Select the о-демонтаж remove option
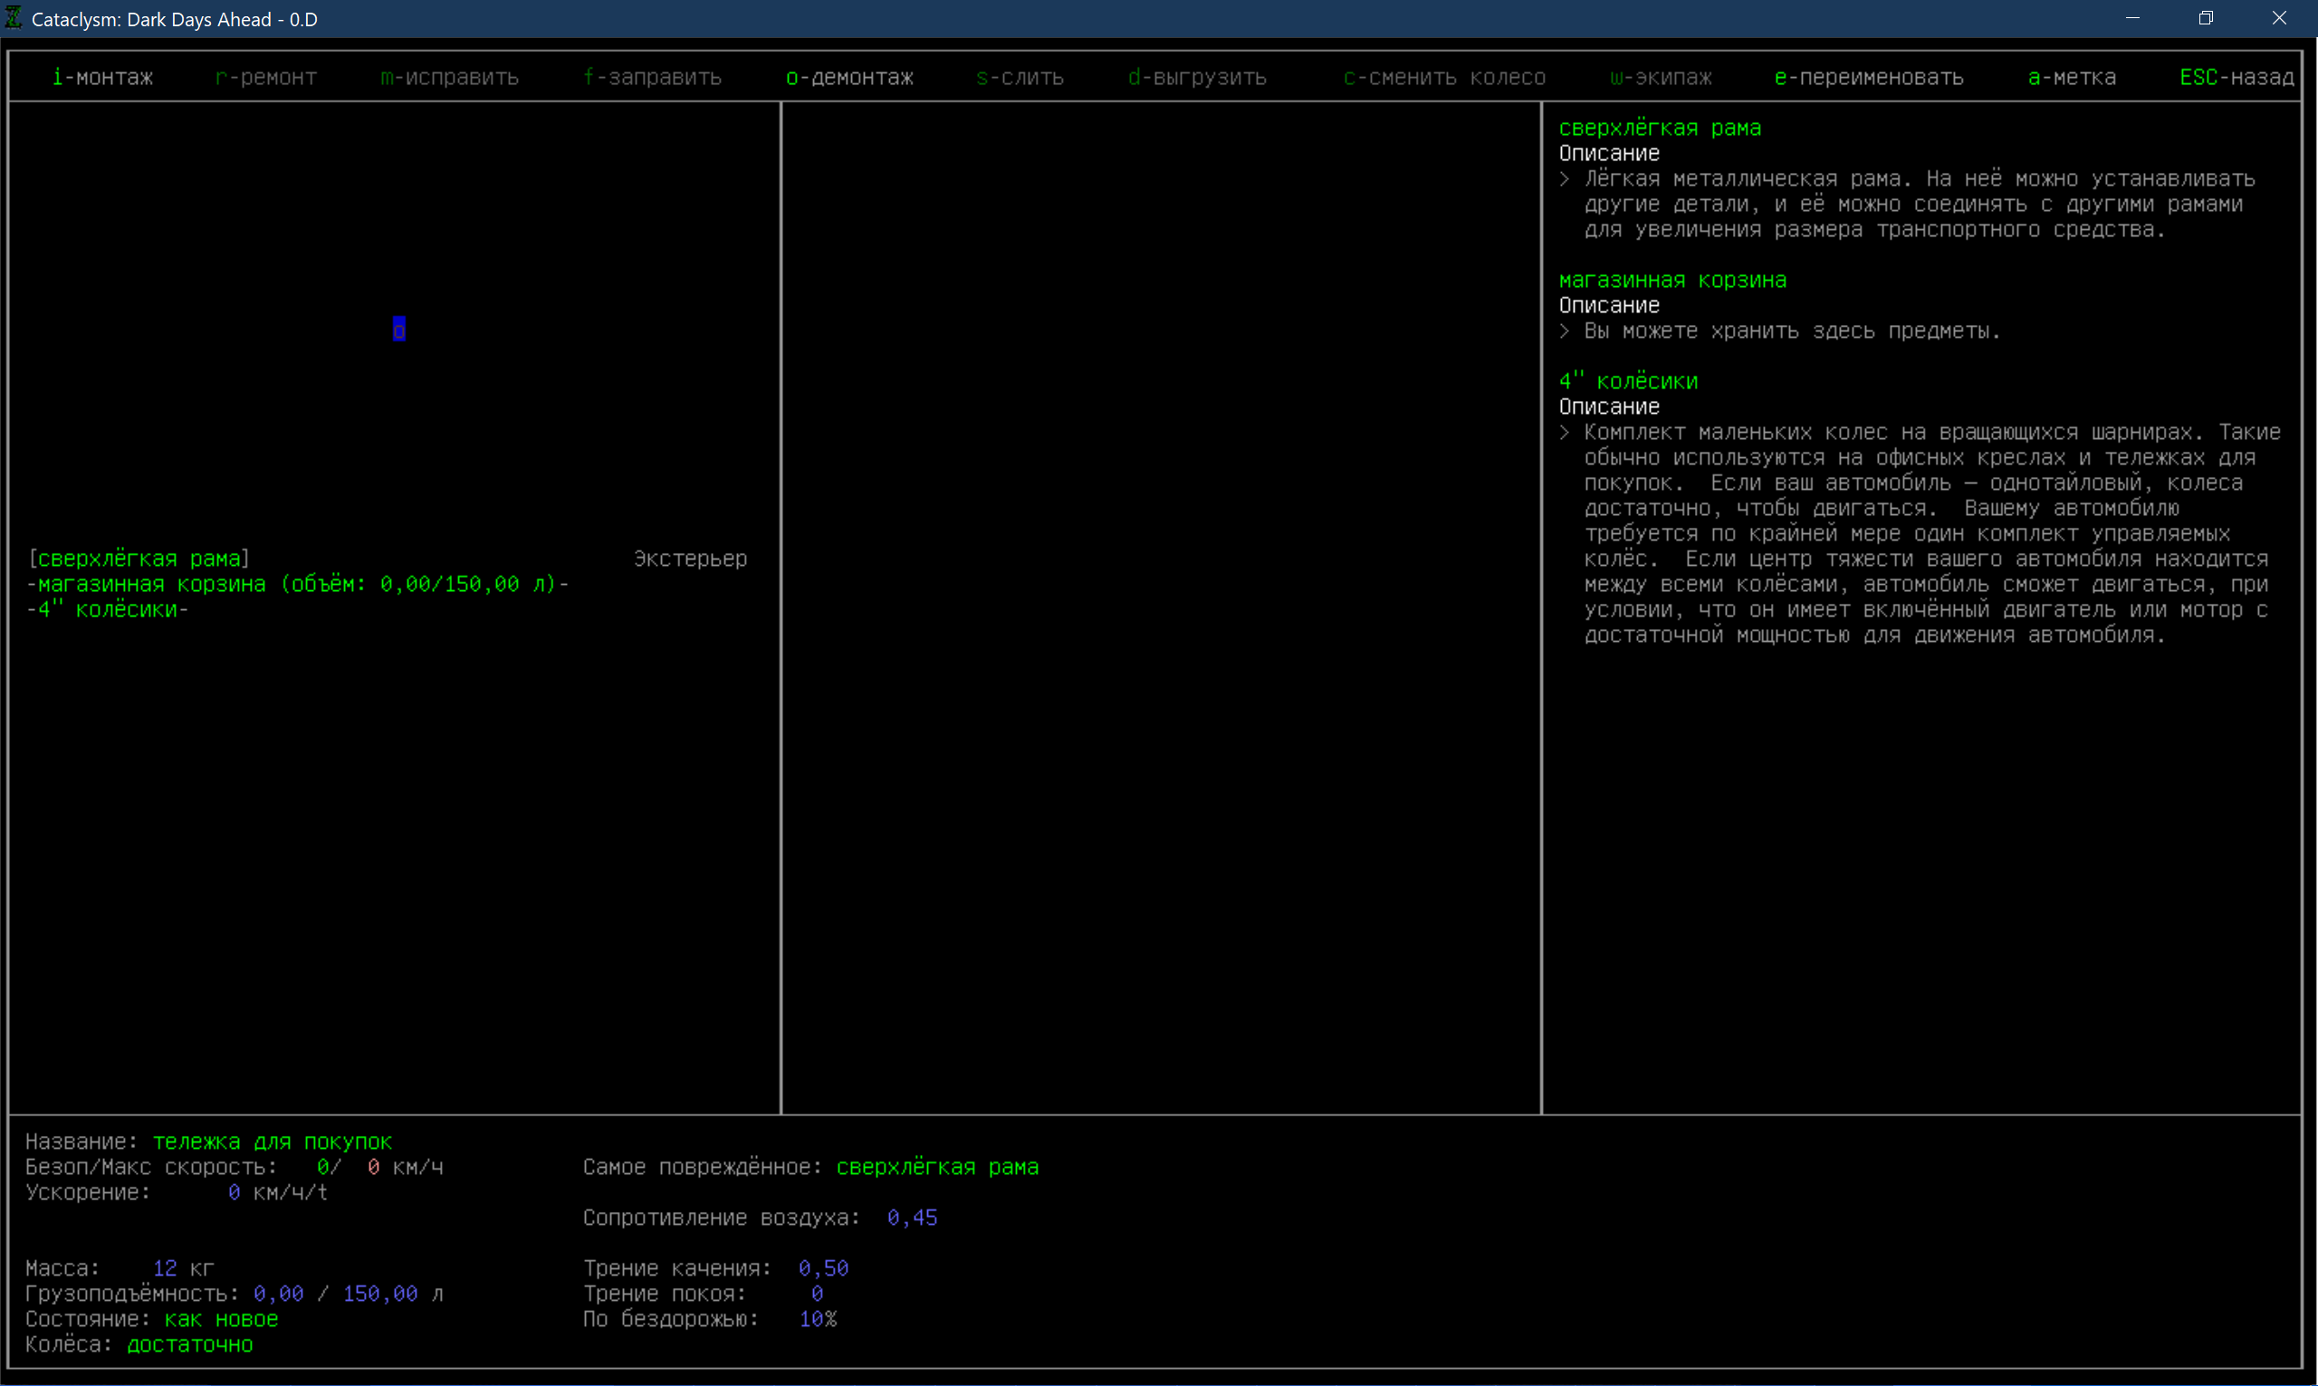The image size is (2318, 1386). point(849,78)
